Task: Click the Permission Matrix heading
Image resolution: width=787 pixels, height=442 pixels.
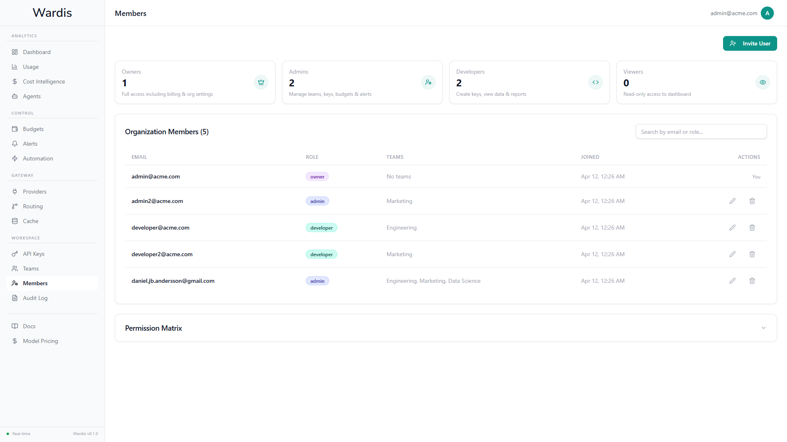Action: pos(153,328)
